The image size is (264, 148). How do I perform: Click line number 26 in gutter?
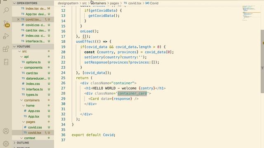pos(63,83)
